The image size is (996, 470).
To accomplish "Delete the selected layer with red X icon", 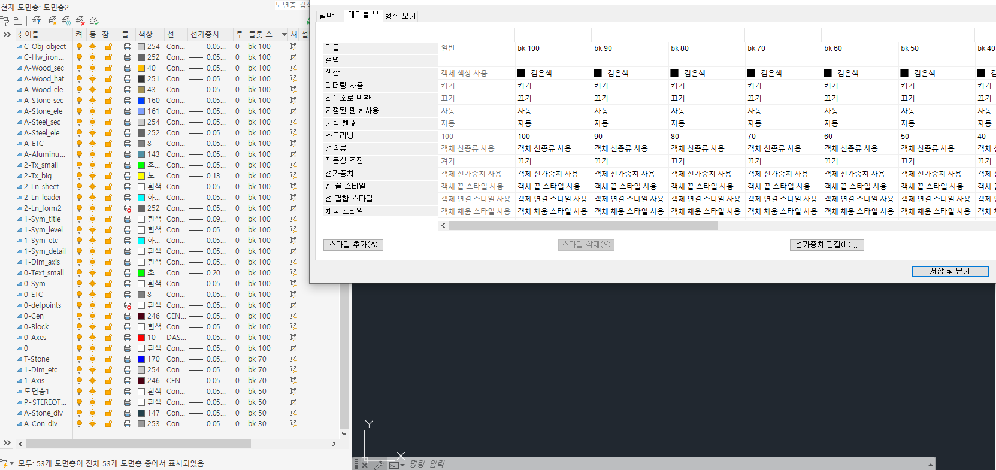I will (x=80, y=21).
